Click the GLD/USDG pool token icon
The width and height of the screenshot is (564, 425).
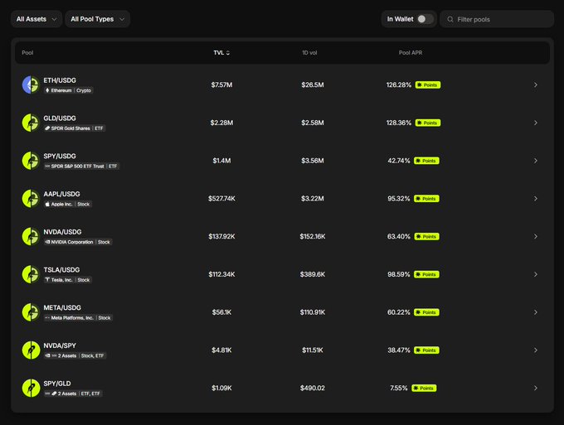pyautogui.click(x=31, y=123)
